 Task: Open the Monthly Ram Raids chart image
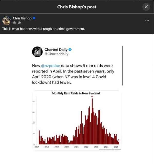point(77,121)
